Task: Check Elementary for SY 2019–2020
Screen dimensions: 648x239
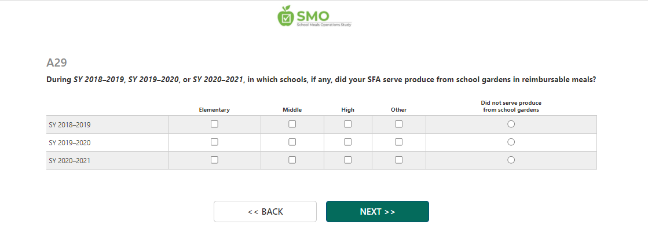Action: (x=214, y=142)
